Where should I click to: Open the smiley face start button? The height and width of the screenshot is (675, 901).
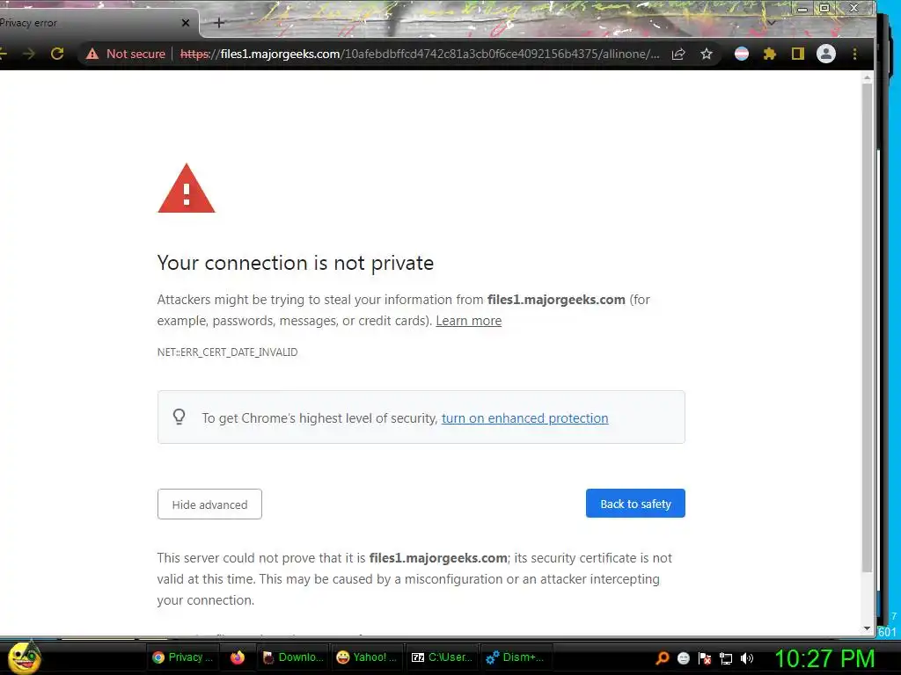[x=24, y=657]
